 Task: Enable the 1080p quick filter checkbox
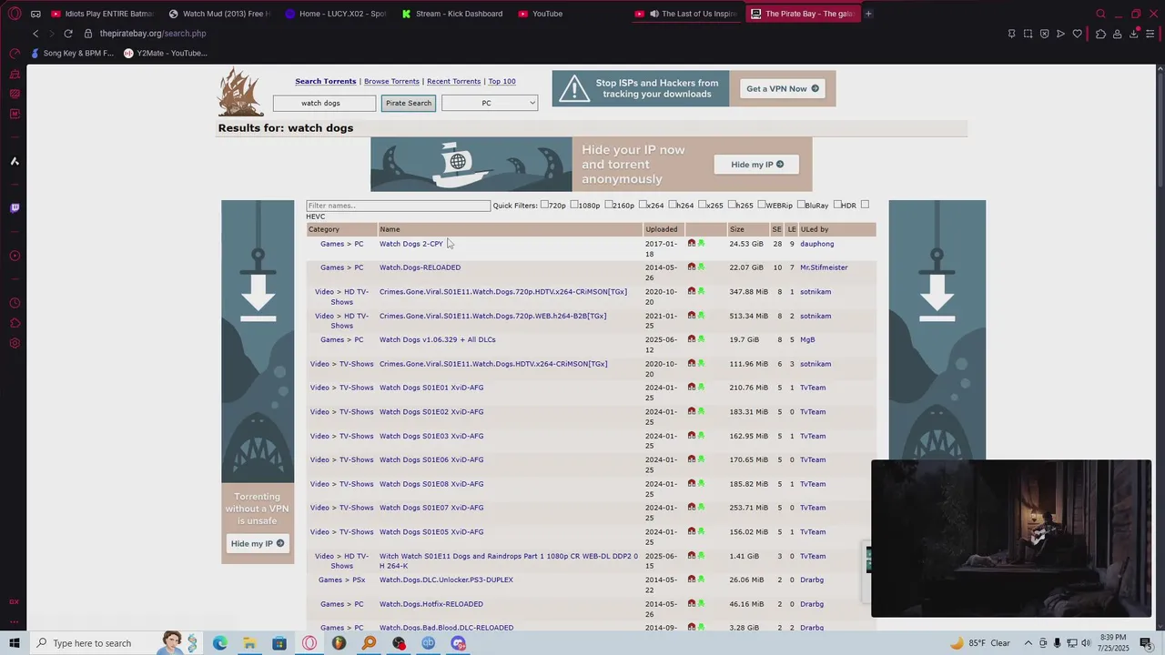pos(574,205)
